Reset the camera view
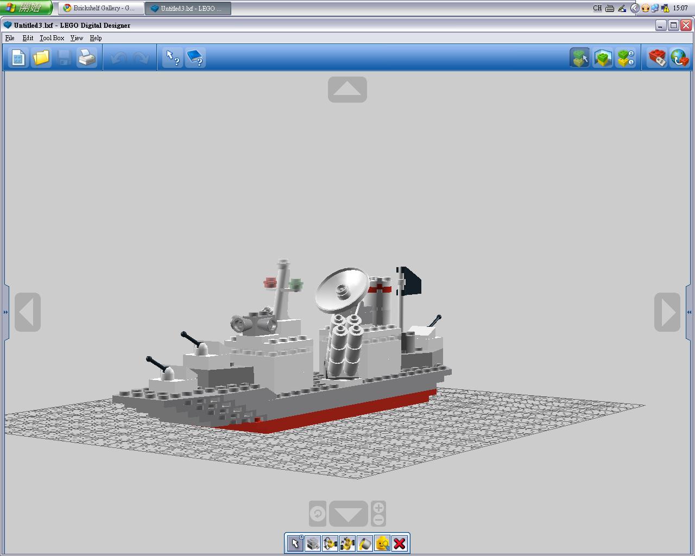This screenshot has width=695, height=556. tap(318, 514)
